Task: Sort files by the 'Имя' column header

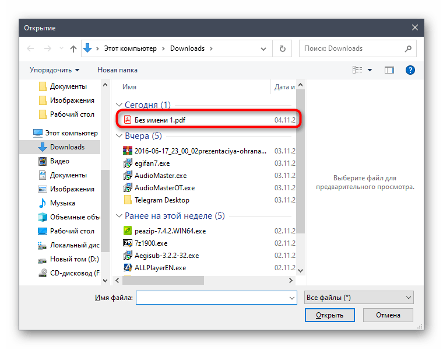Action: click(x=129, y=87)
